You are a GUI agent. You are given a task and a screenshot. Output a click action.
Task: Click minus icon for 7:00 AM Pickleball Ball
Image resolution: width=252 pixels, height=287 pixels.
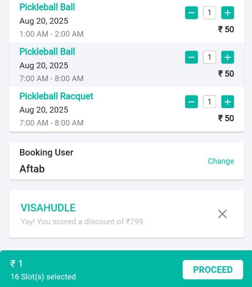pyautogui.click(x=191, y=57)
